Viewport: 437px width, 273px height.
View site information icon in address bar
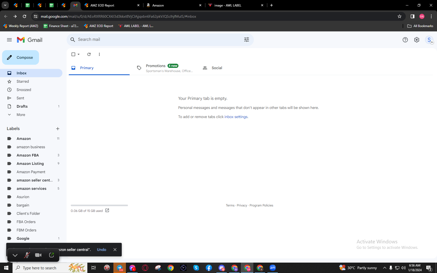36,16
